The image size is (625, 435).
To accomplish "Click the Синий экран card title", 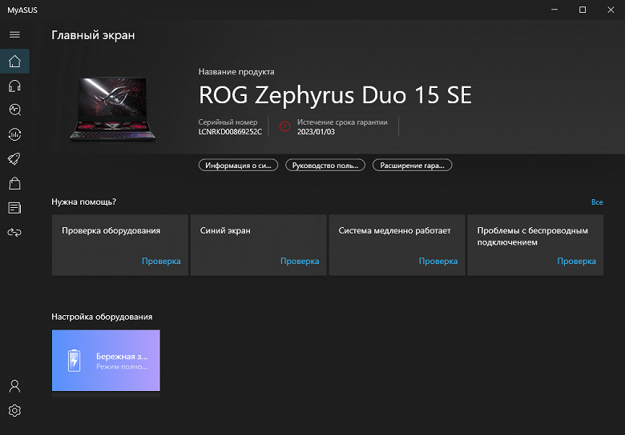I will pyautogui.click(x=225, y=230).
